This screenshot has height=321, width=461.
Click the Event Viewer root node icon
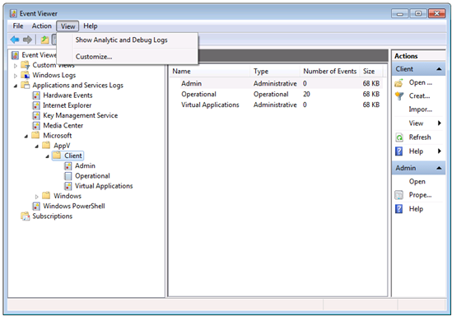[x=16, y=55]
